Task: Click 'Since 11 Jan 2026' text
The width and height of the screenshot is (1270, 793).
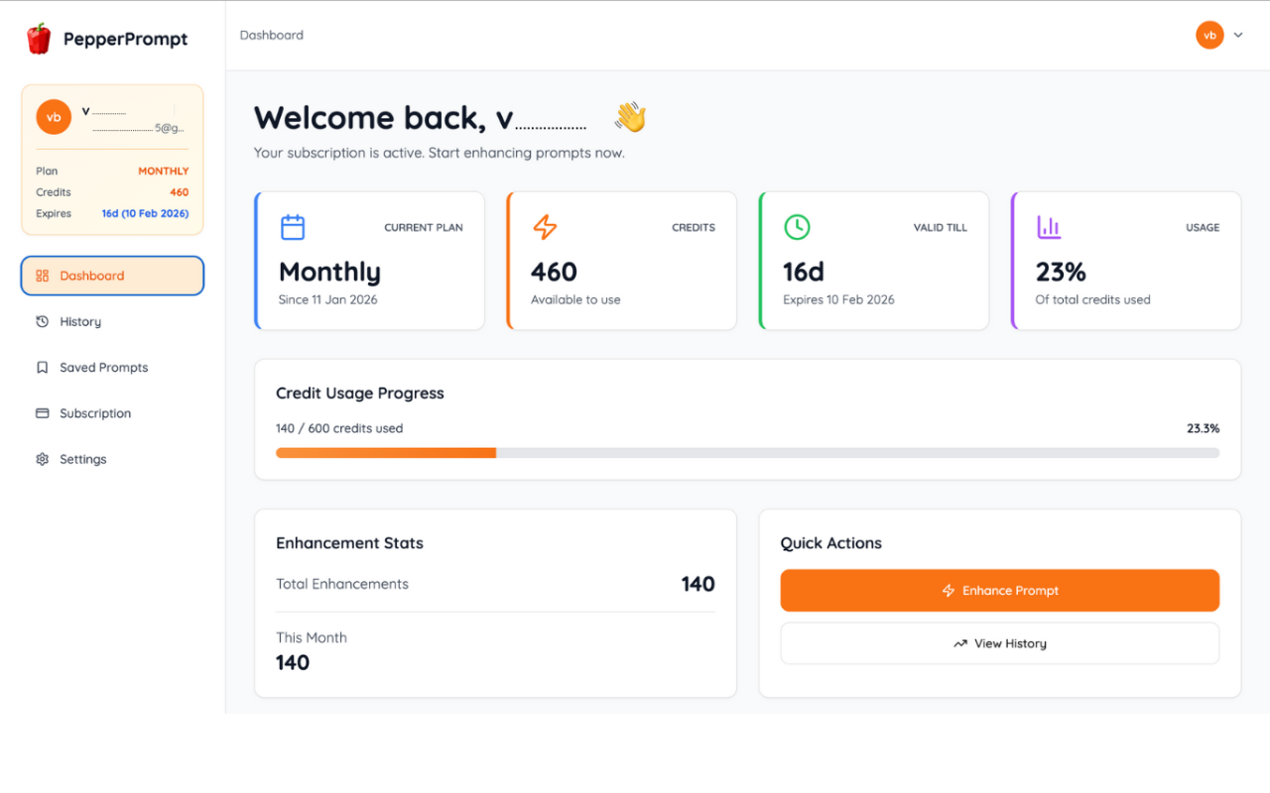Action: coord(328,299)
